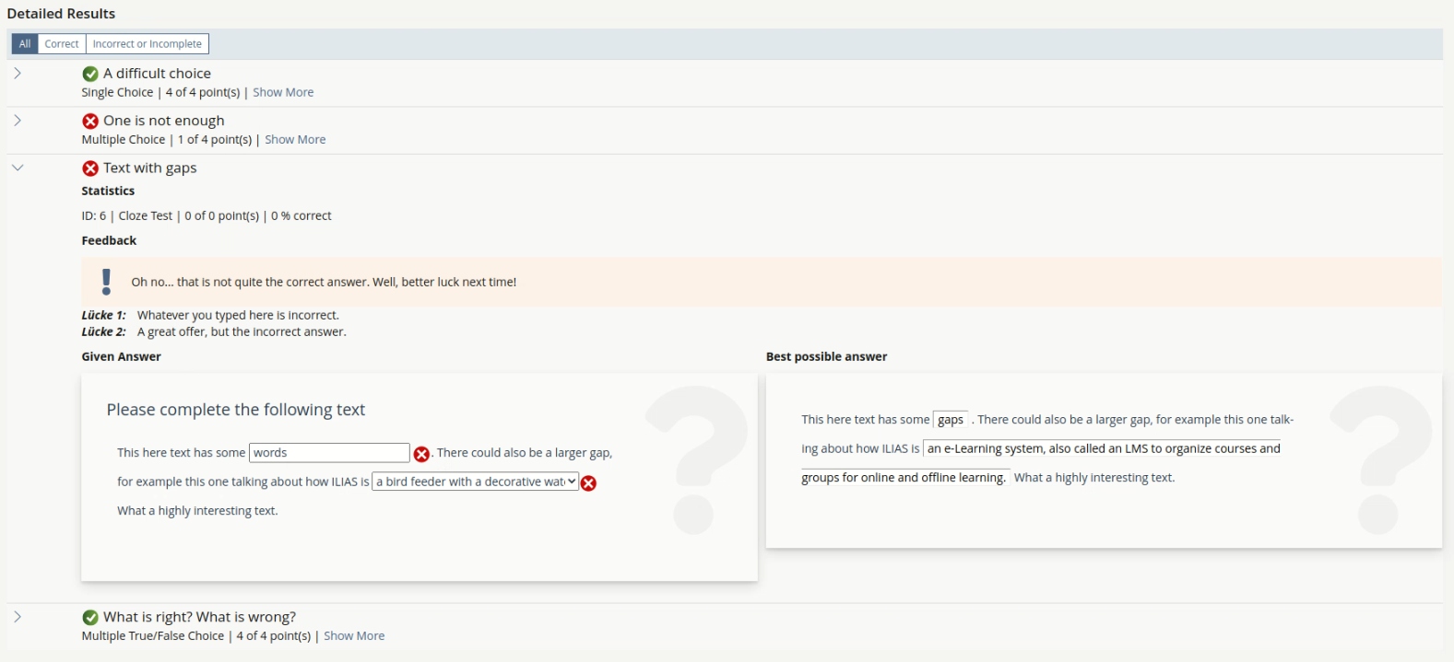Click the exclamation mark icon in feedback box

pyautogui.click(x=106, y=282)
